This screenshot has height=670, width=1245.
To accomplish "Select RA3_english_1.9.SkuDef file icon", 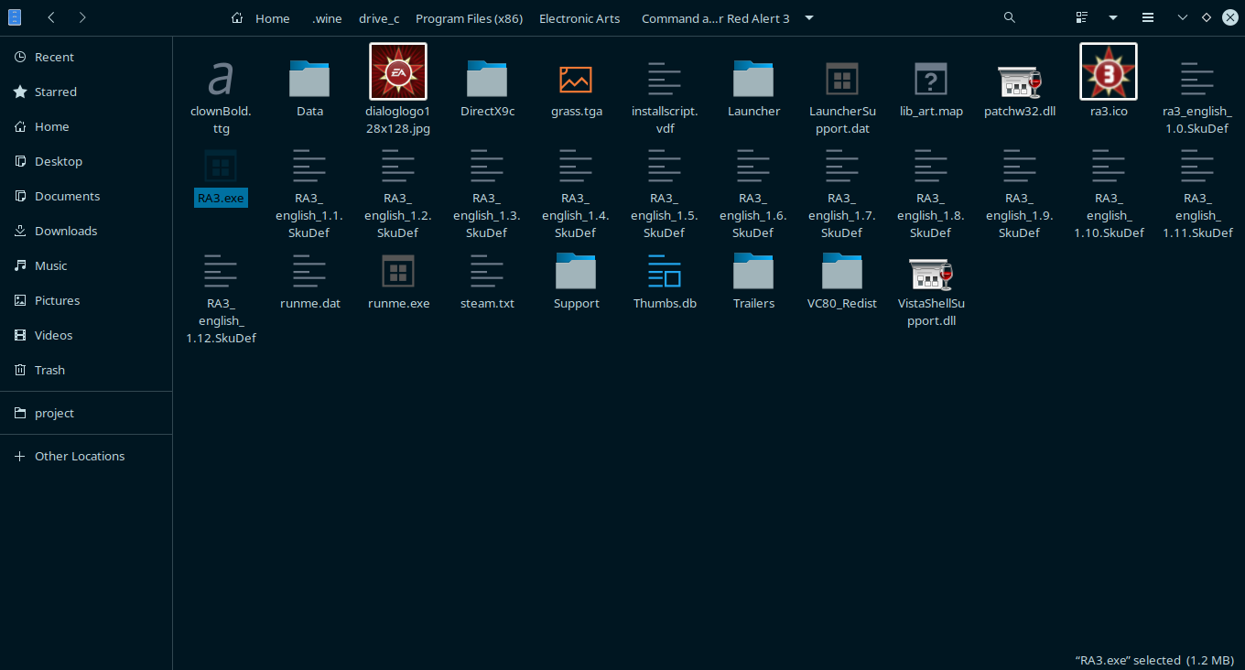I will (1020, 167).
